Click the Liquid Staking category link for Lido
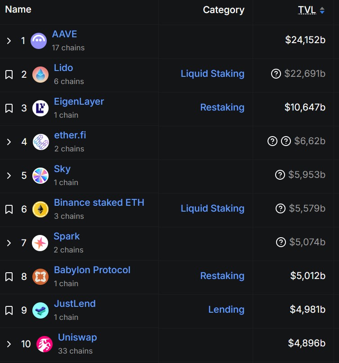The image size is (339, 363). pos(212,73)
